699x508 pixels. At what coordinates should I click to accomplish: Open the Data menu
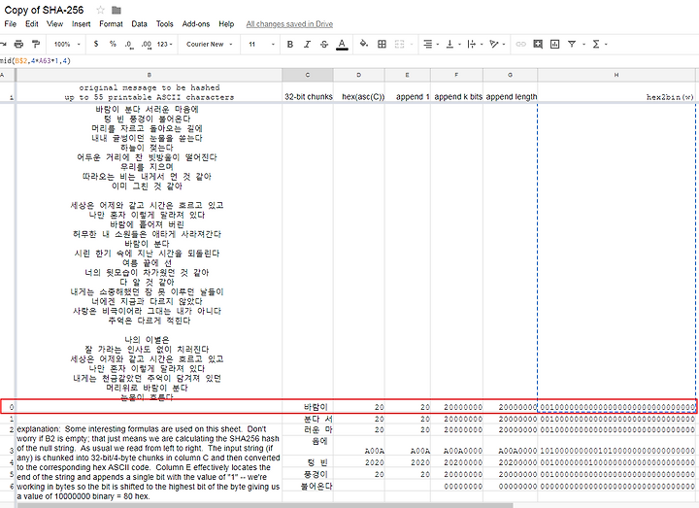point(139,24)
